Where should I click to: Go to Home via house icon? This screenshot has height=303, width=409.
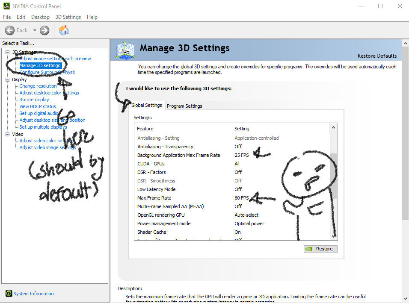(64, 30)
